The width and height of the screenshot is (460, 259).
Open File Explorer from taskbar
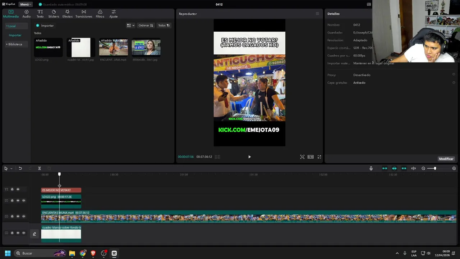(x=72, y=253)
